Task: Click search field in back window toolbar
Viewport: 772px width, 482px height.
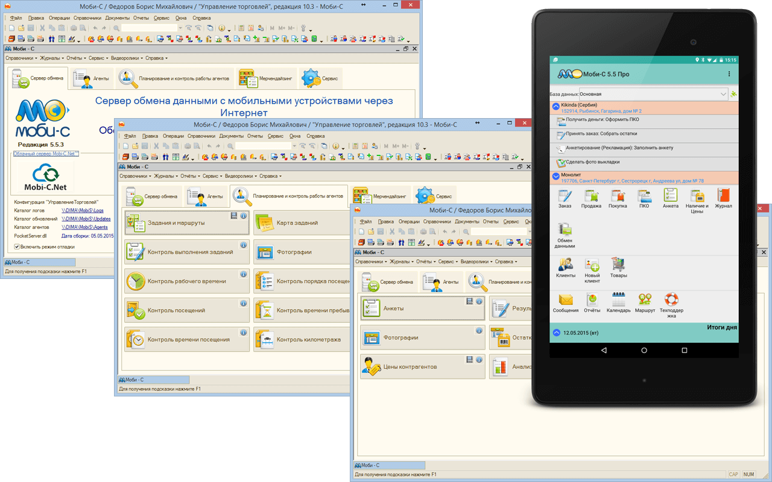Action: (150, 28)
